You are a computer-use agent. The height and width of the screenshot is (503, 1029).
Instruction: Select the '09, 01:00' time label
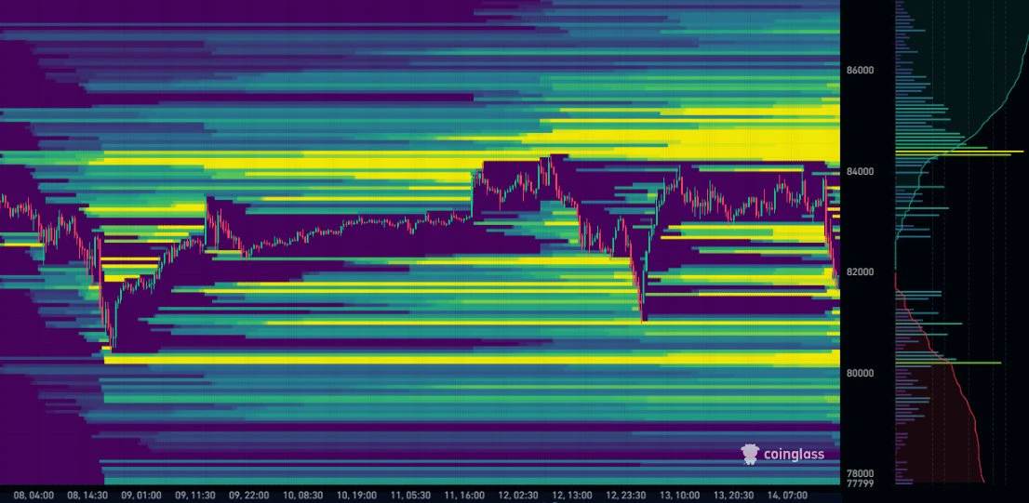point(141,496)
